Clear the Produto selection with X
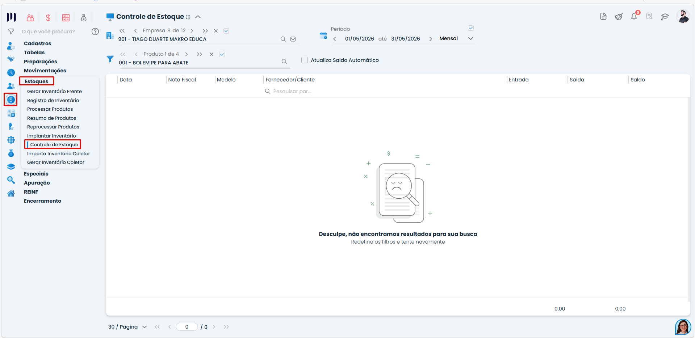This screenshot has width=695, height=338. [x=212, y=54]
